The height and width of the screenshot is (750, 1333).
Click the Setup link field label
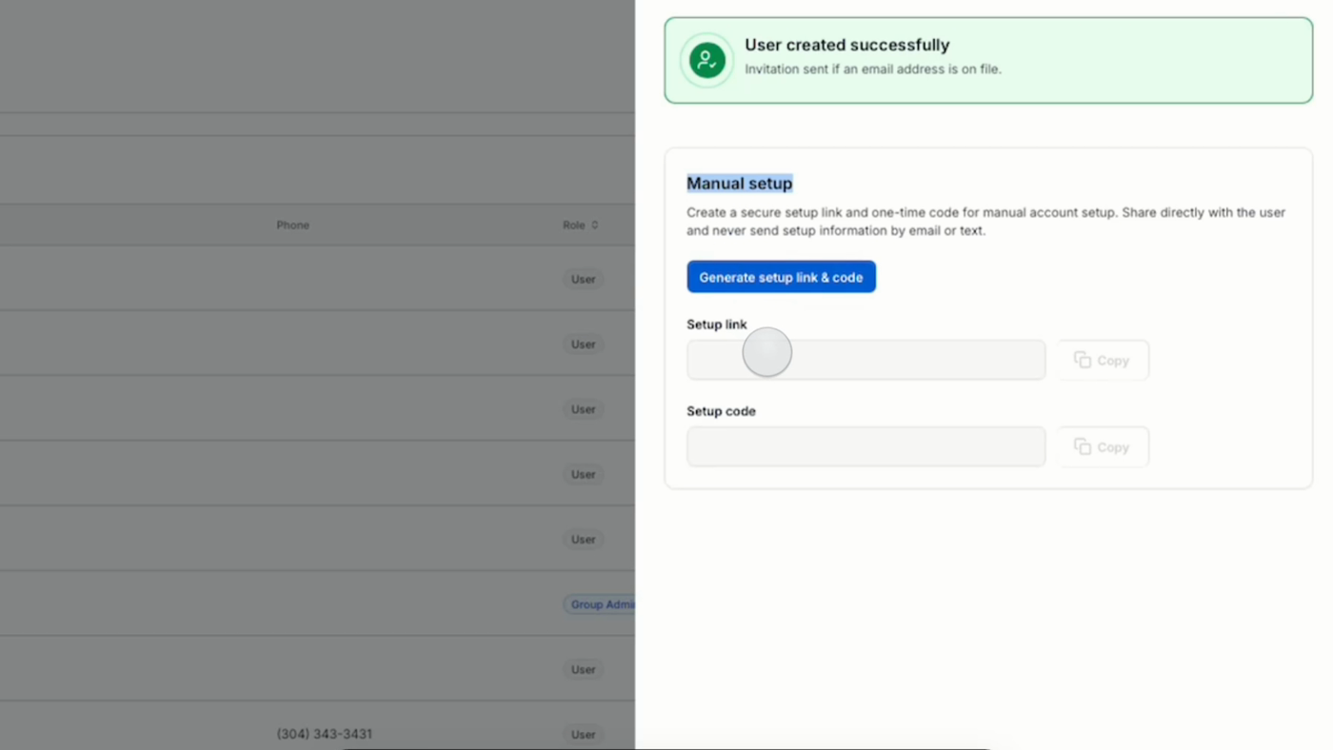[717, 325]
